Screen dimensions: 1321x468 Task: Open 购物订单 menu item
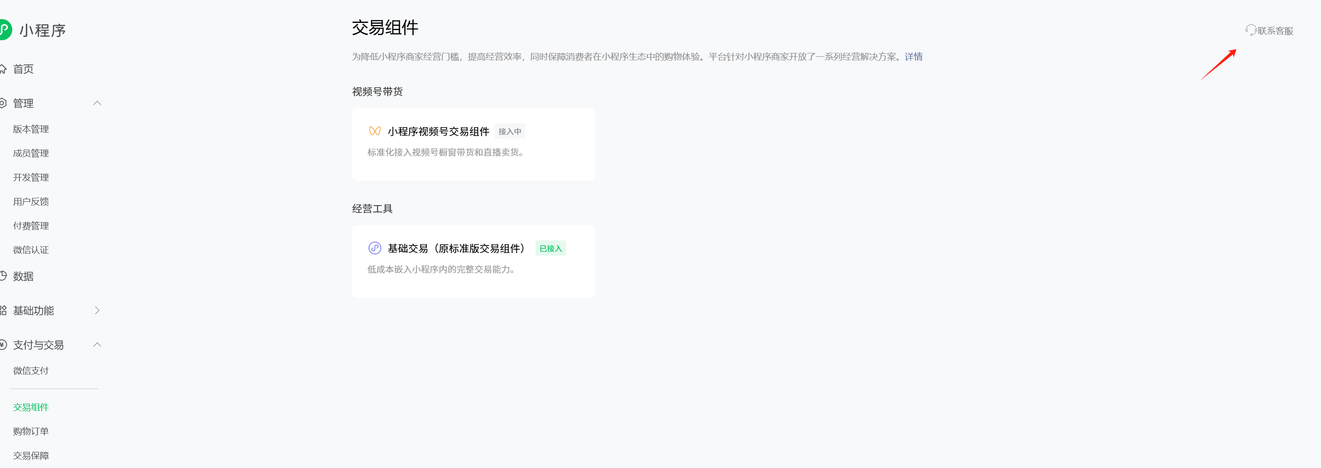pyautogui.click(x=31, y=431)
